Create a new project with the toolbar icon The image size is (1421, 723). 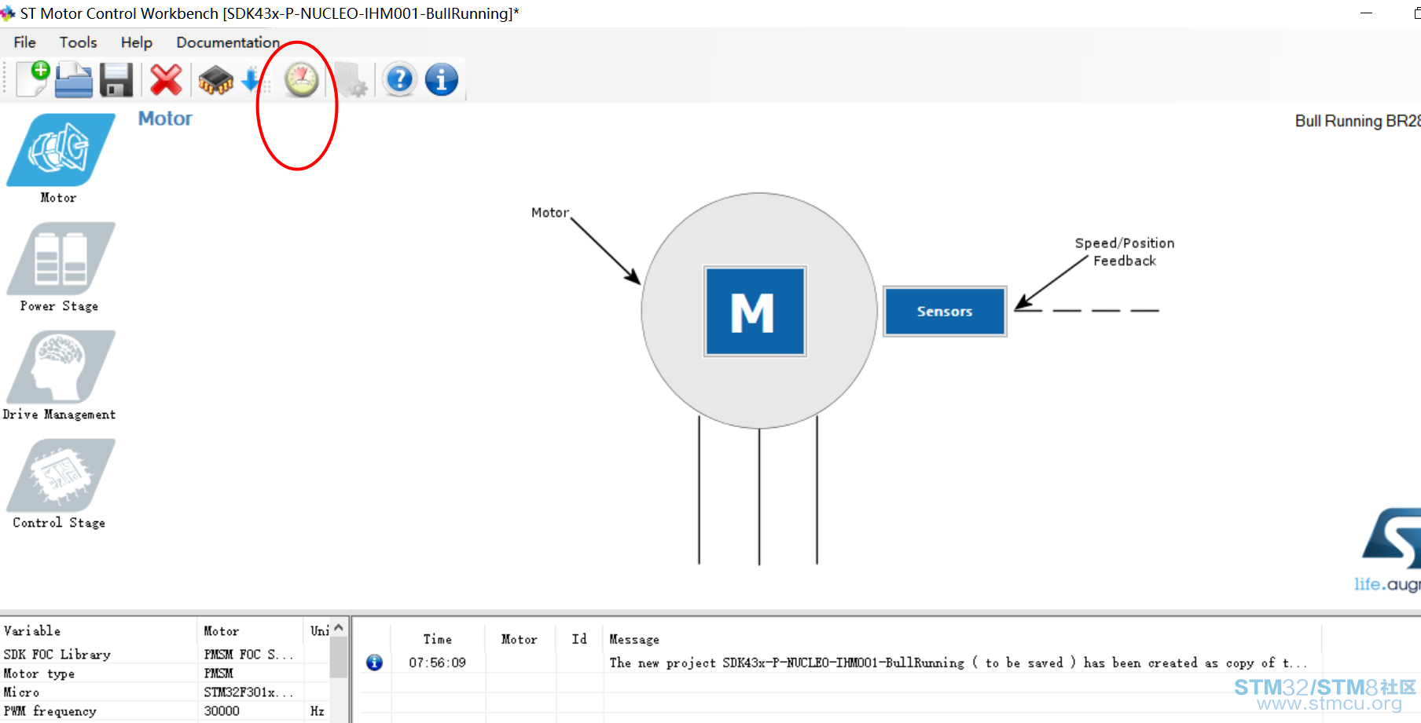(33, 79)
